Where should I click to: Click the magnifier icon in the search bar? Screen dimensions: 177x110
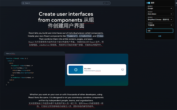(x=23, y=3)
